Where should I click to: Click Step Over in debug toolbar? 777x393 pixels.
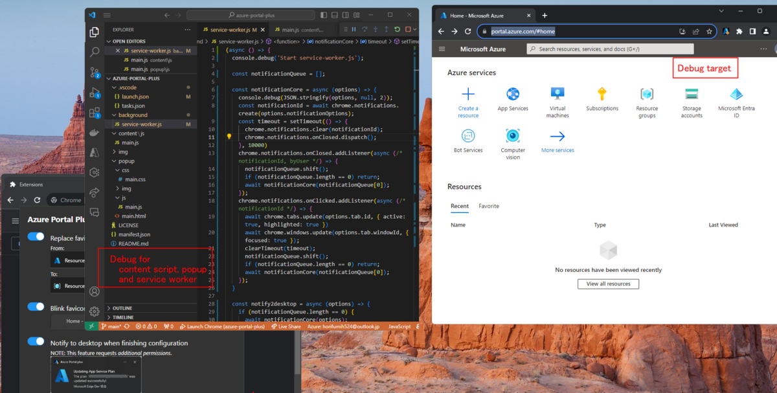(365, 29)
